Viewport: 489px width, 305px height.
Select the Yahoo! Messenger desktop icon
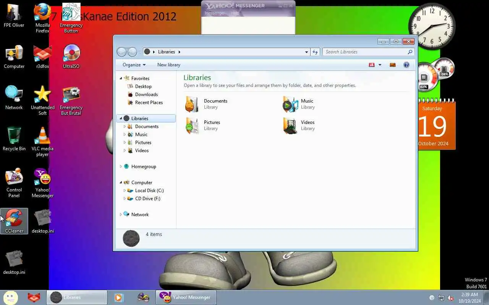pos(42,183)
